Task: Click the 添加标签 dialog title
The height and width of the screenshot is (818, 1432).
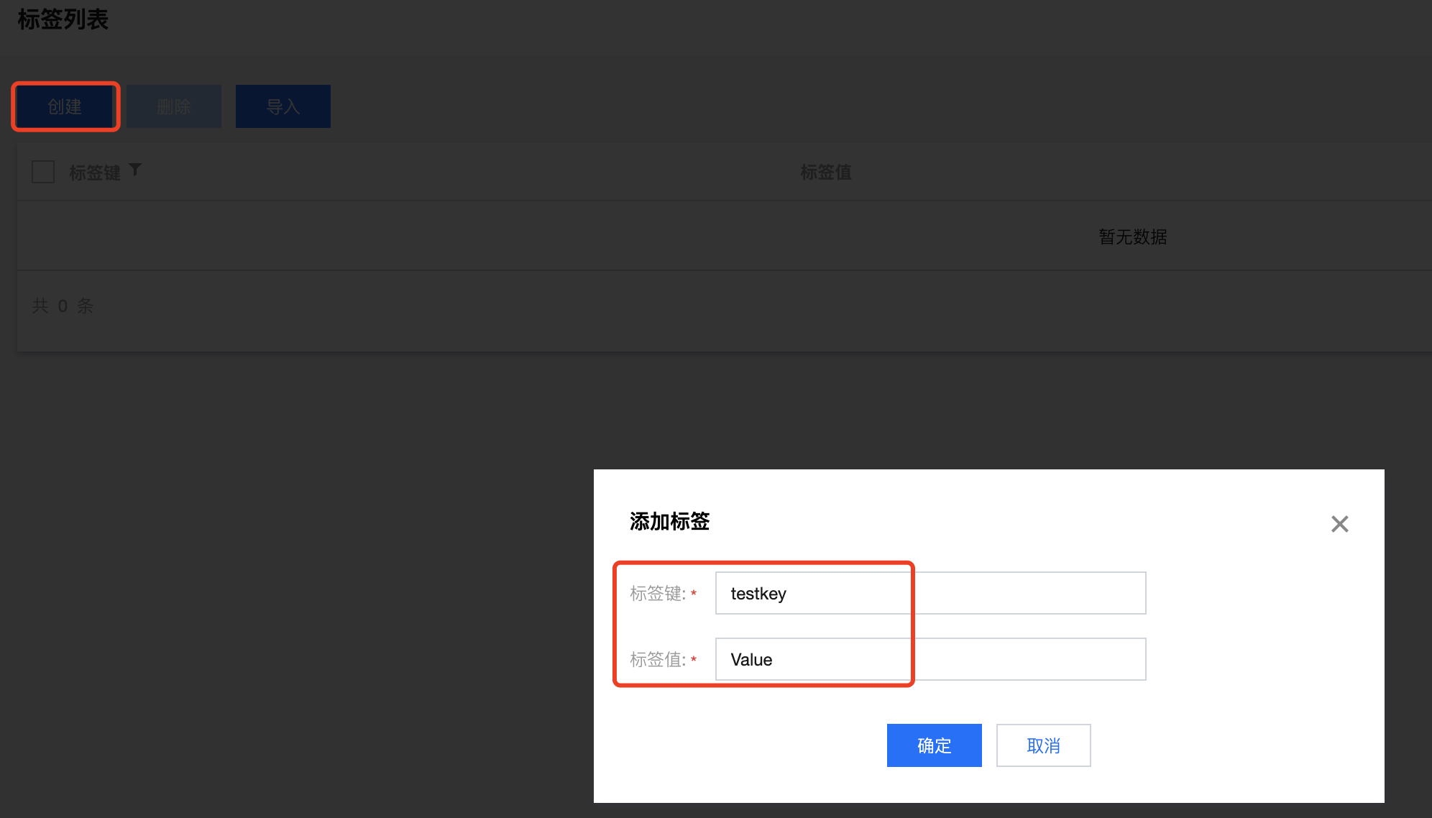Action: (x=670, y=521)
